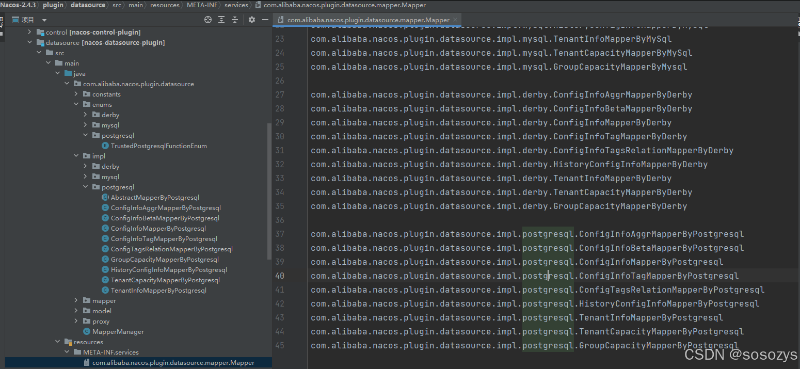Select META-INF.services folder
Viewport: 800px width, 369px height.
110,352
